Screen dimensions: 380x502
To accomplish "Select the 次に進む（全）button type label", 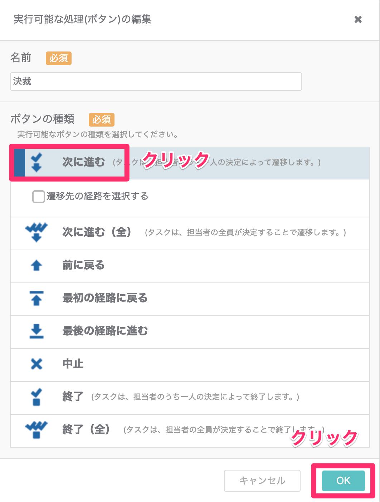I will click(97, 232).
